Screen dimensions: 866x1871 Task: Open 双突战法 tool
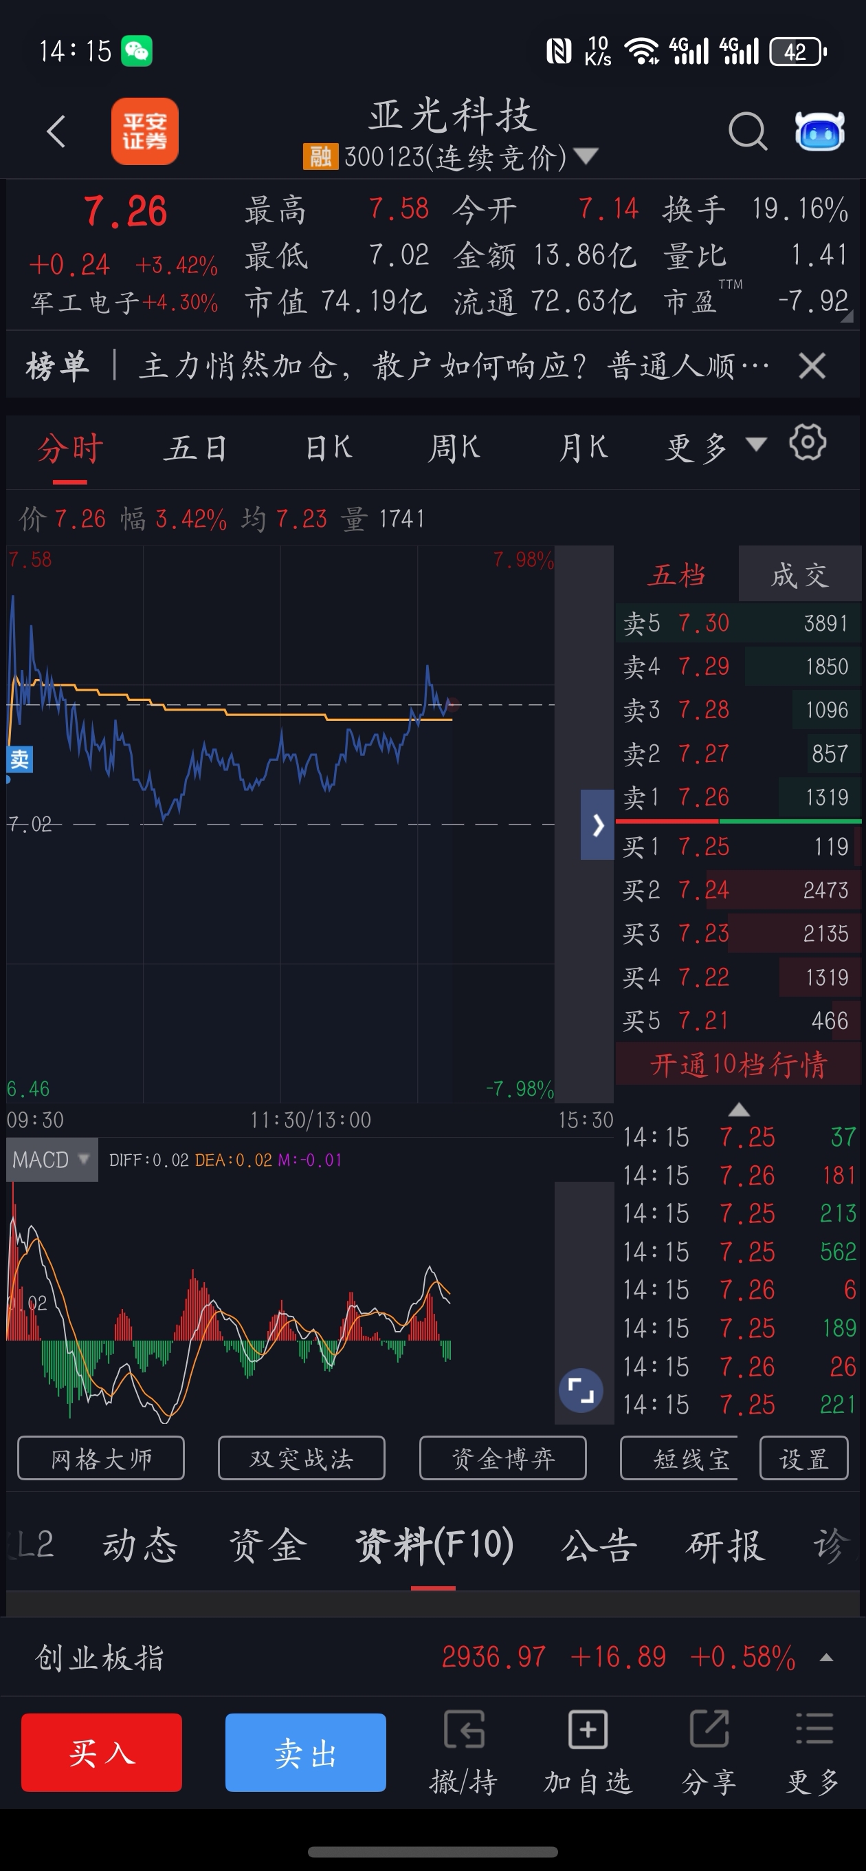pos(301,1458)
